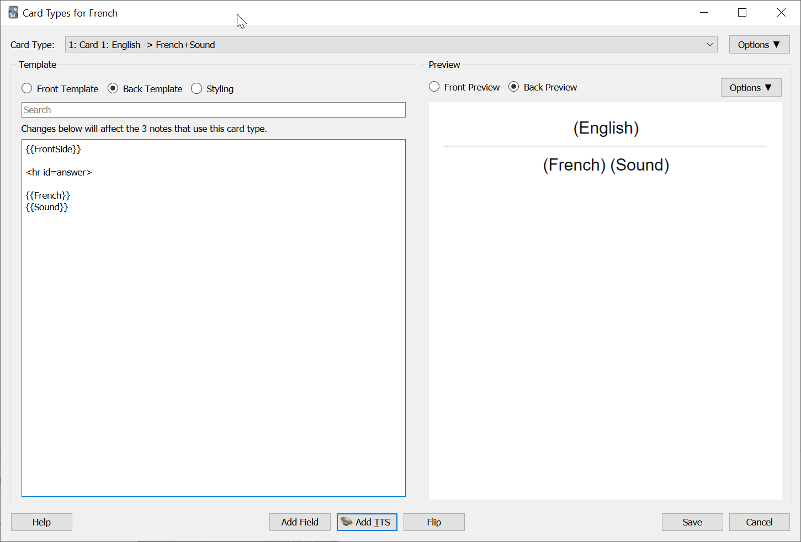This screenshot has height=542, width=801.
Task: Switch to Front Preview
Action: pos(434,87)
